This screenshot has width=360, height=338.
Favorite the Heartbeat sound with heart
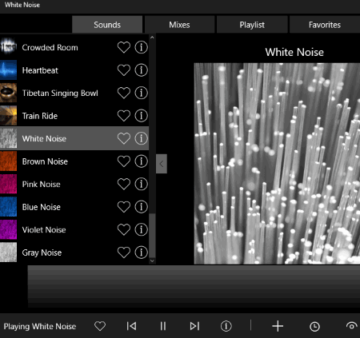click(124, 70)
